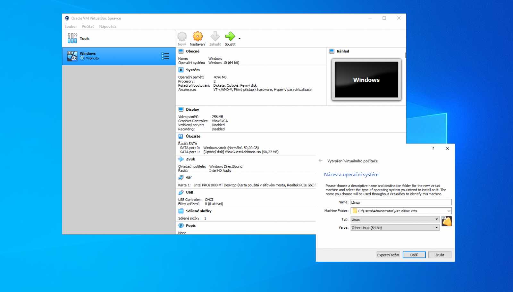513x292 pixels.
Task: Click the Obecné section icon
Action: coord(181,51)
